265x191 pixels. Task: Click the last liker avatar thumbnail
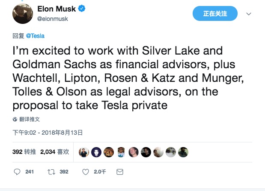183,152
